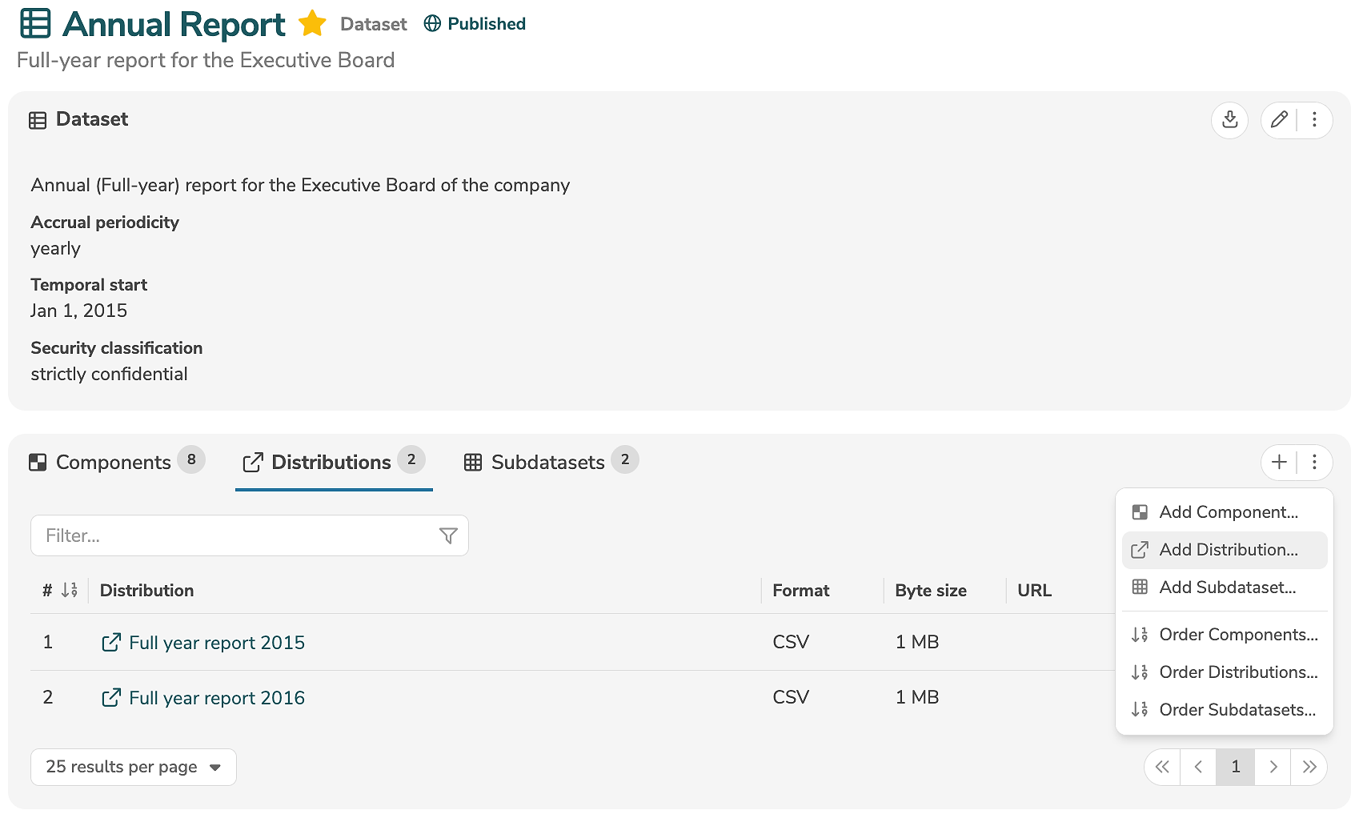The image size is (1359, 818).
Task: Open the 25 results per page dropdown
Action: (134, 767)
